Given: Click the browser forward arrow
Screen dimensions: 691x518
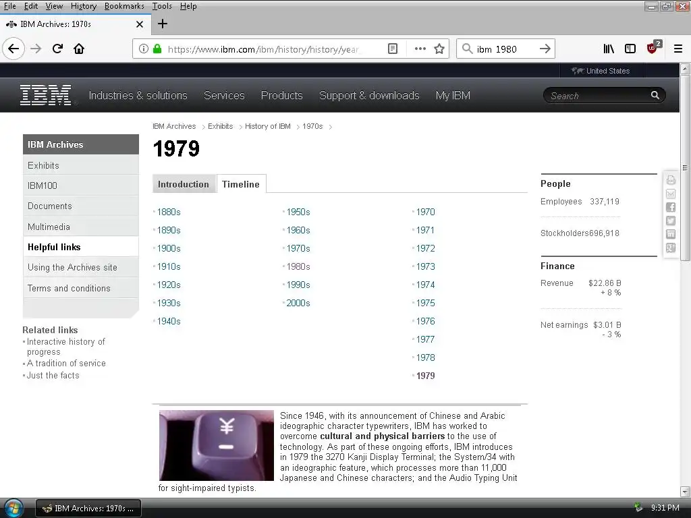Looking at the screenshot, I should point(36,49).
